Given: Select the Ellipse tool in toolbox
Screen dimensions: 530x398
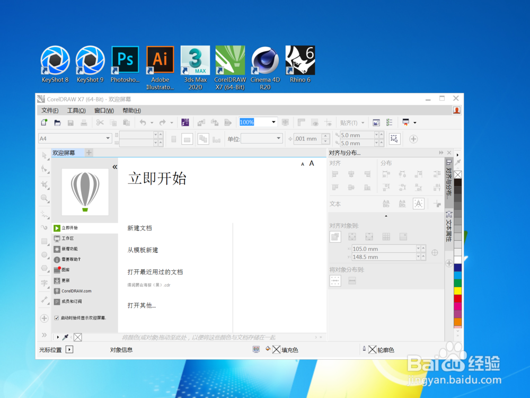Looking at the screenshot, I should (45, 255).
